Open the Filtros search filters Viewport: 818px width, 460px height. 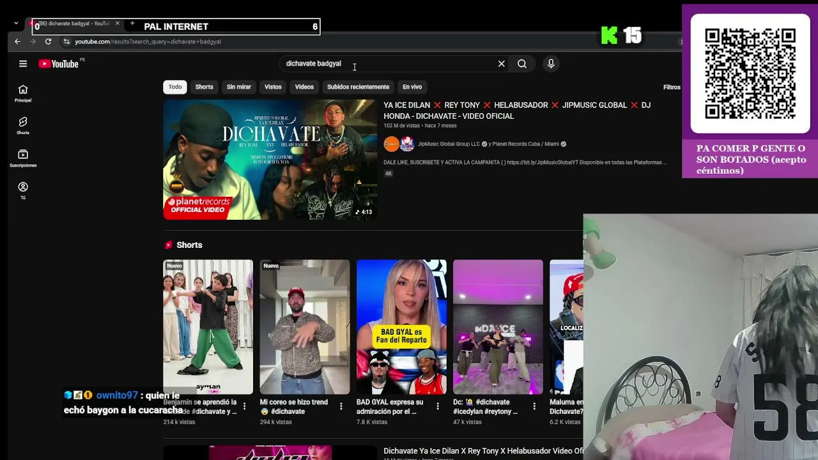(x=672, y=88)
